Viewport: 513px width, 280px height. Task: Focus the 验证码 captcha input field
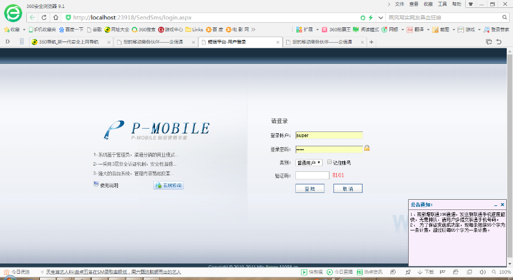click(x=312, y=175)
